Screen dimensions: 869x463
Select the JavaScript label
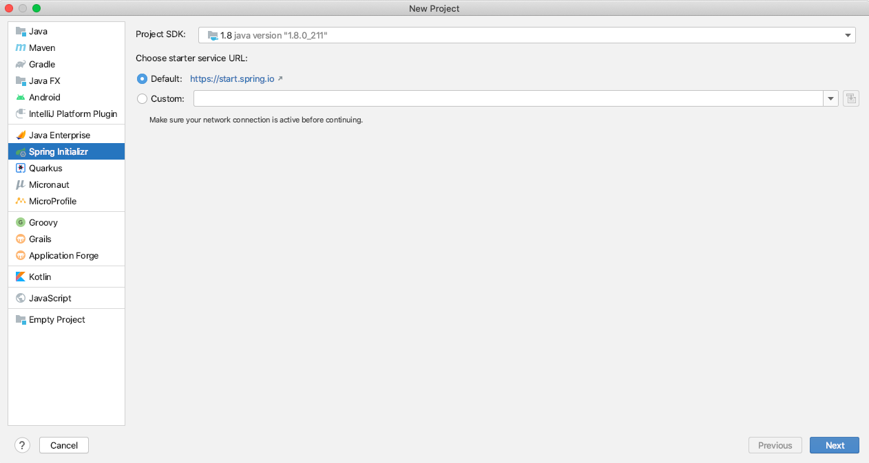[50, 298]
